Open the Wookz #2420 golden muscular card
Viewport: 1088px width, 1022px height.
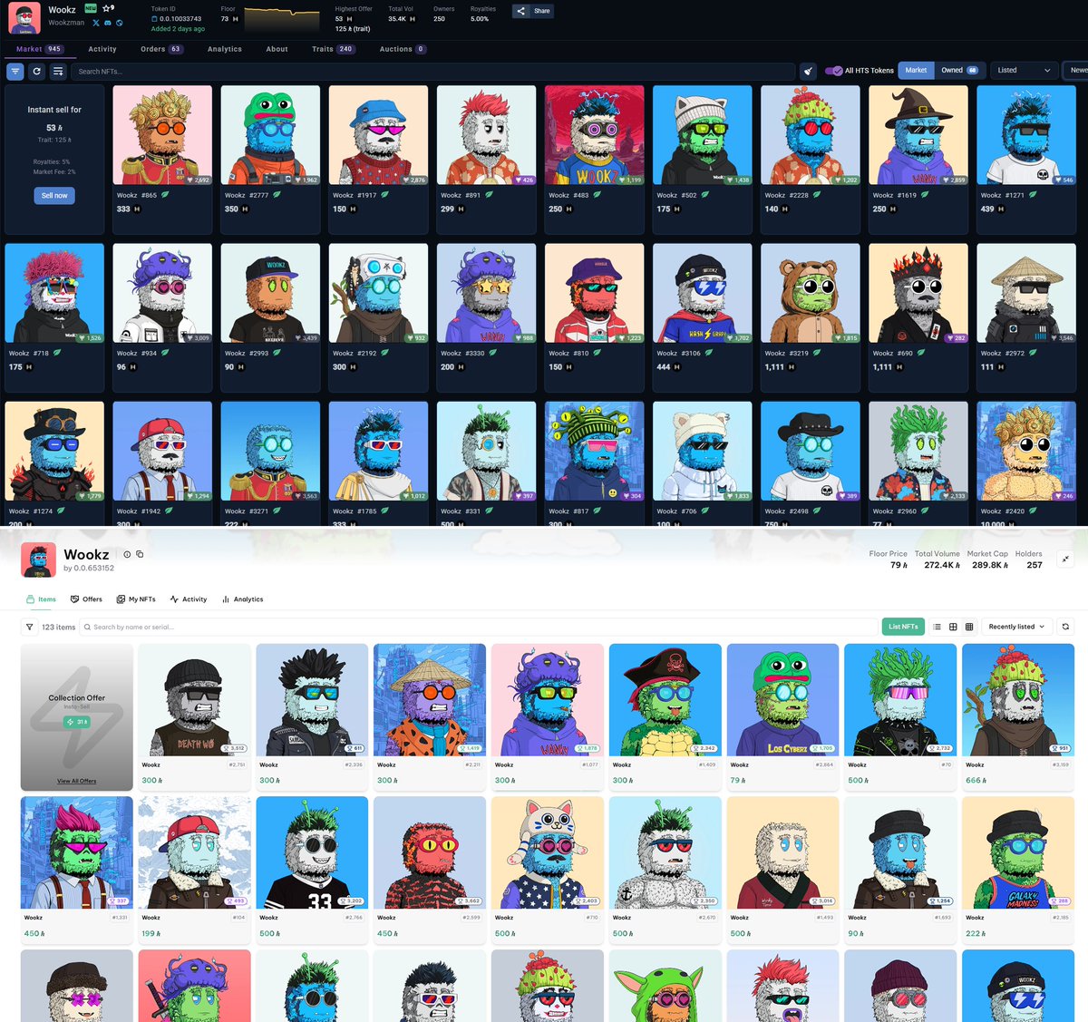[x=1026, y=451]
